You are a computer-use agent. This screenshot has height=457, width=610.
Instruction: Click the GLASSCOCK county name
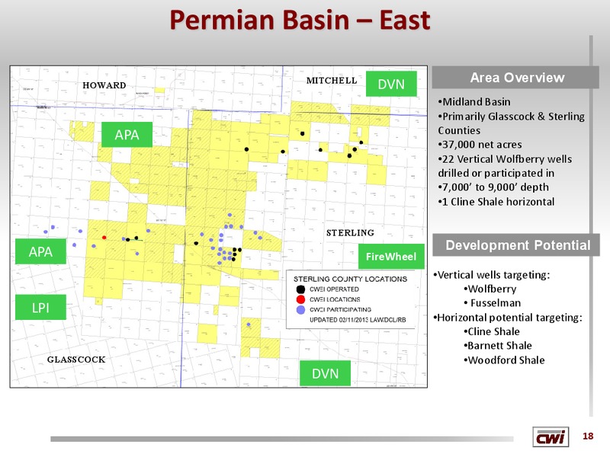[x=76, y=360]
